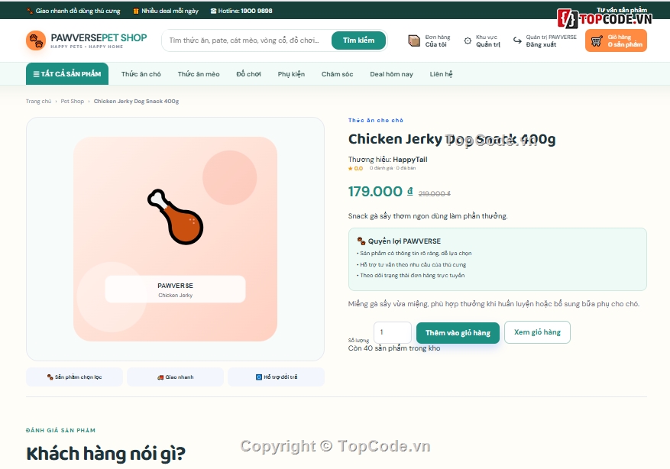Viewport: 670px width, 469px height.
Task: Open the Chăm sóc menu item
Action: tap(338, 74)
